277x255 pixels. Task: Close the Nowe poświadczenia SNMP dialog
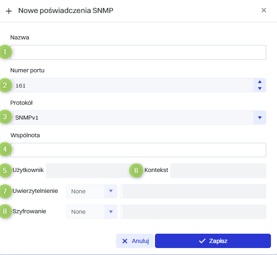[x=264, y=10]
